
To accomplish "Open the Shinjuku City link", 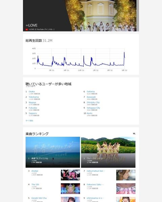I will coord(93,102).
